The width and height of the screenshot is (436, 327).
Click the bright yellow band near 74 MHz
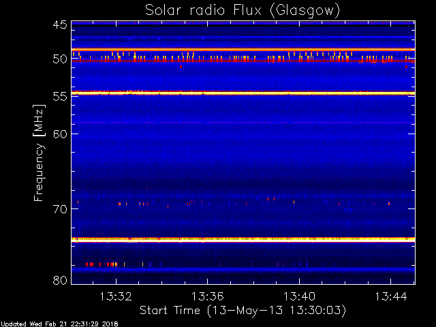pyautogui.click(x=243, y=239)
